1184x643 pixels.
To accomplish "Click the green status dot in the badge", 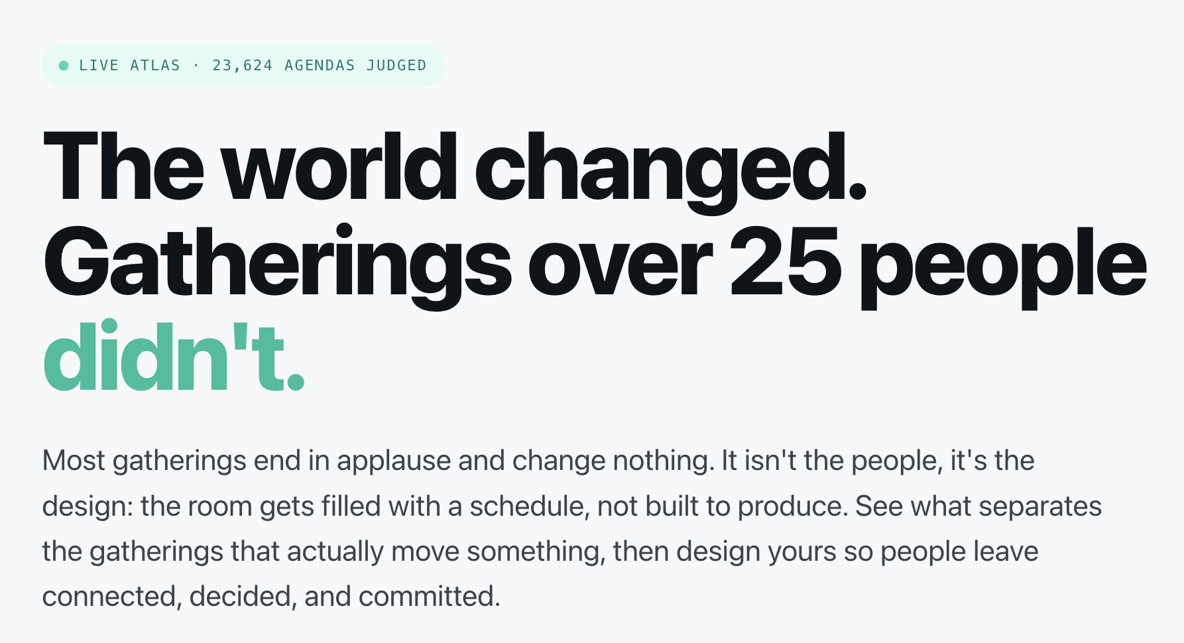I will coord(64,66).
